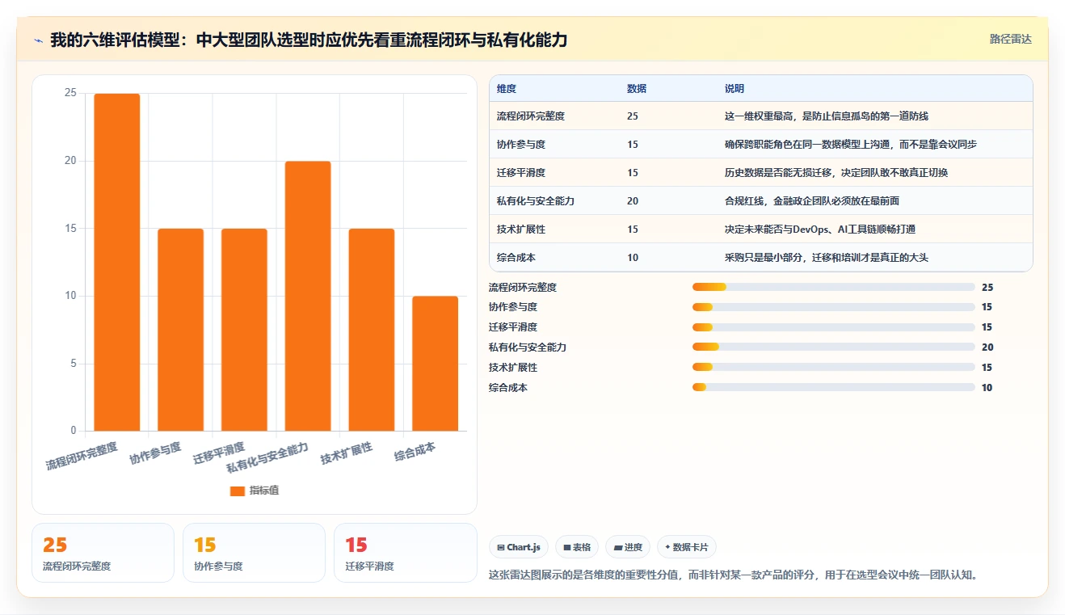Image resolution: width=1065 pixels, height=615 pixels.
Task: Click the 迁移平滑度 bar in chart
Action: point(244,330)
